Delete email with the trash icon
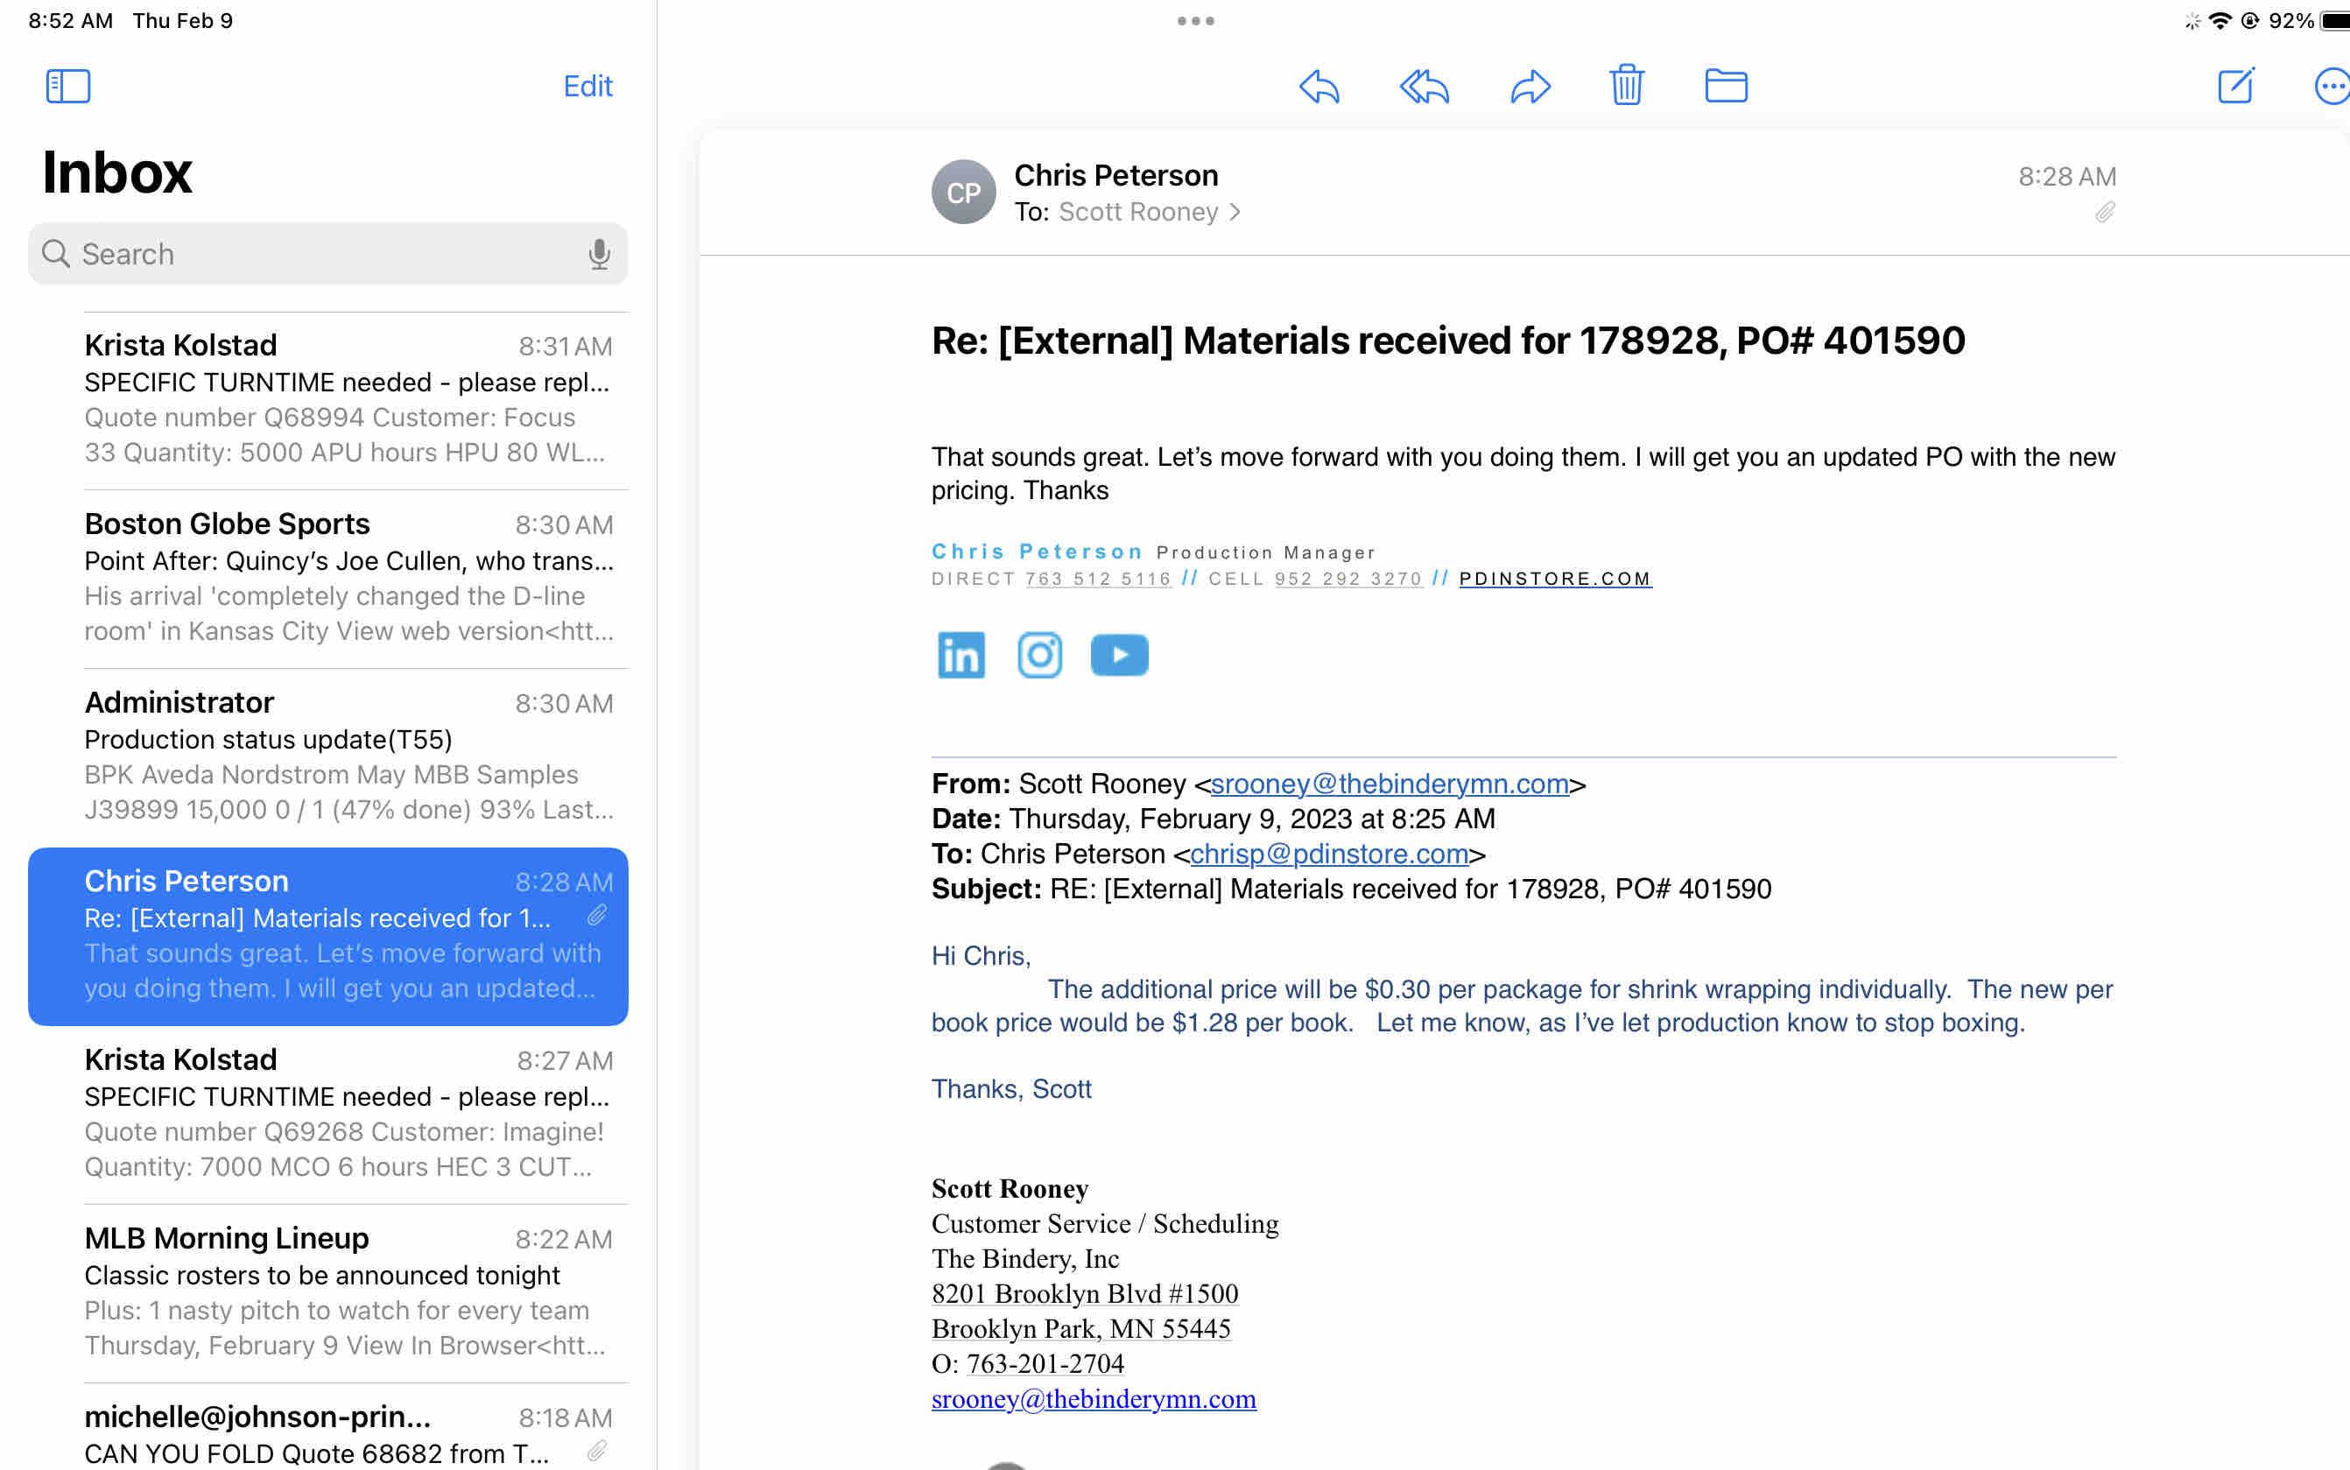This screenshot has height=1470, width=2350. (x=1626, y=86)
